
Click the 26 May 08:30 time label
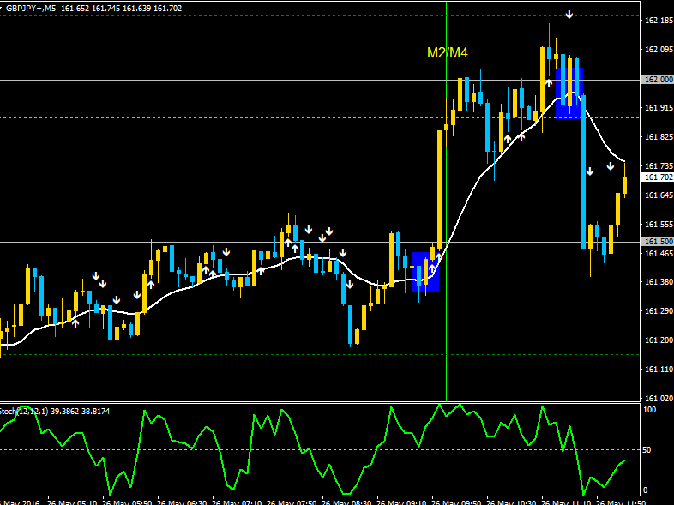tap(347, 502)
